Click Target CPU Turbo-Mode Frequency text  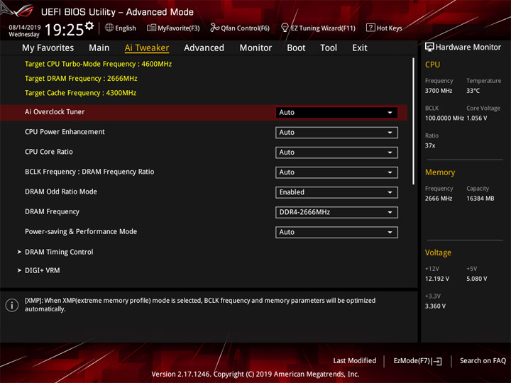[98, 64]
